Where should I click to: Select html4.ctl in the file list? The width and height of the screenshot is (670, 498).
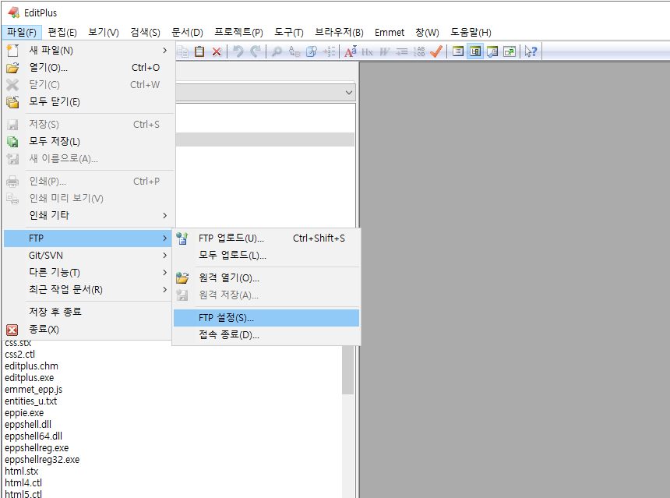[x=23, y=483]
